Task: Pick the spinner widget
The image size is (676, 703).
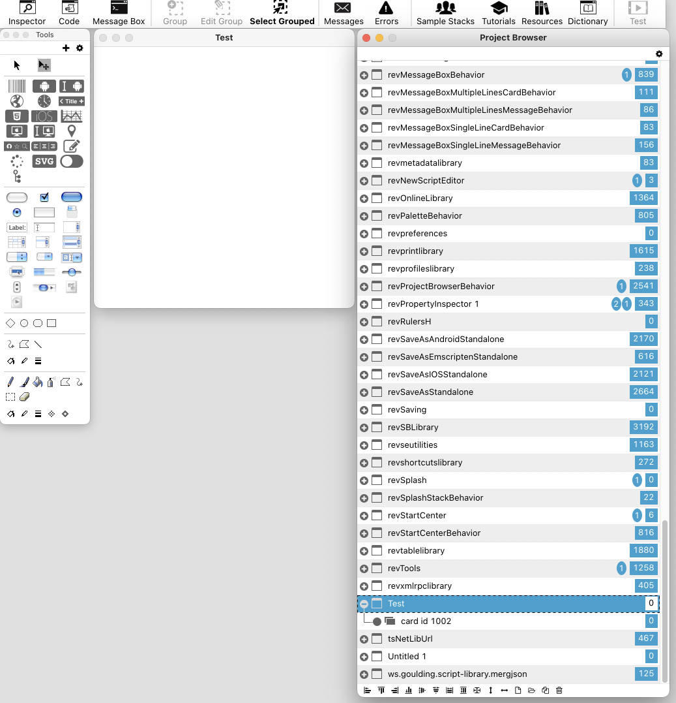Action: pyautogui.click(x=17, y=161)
